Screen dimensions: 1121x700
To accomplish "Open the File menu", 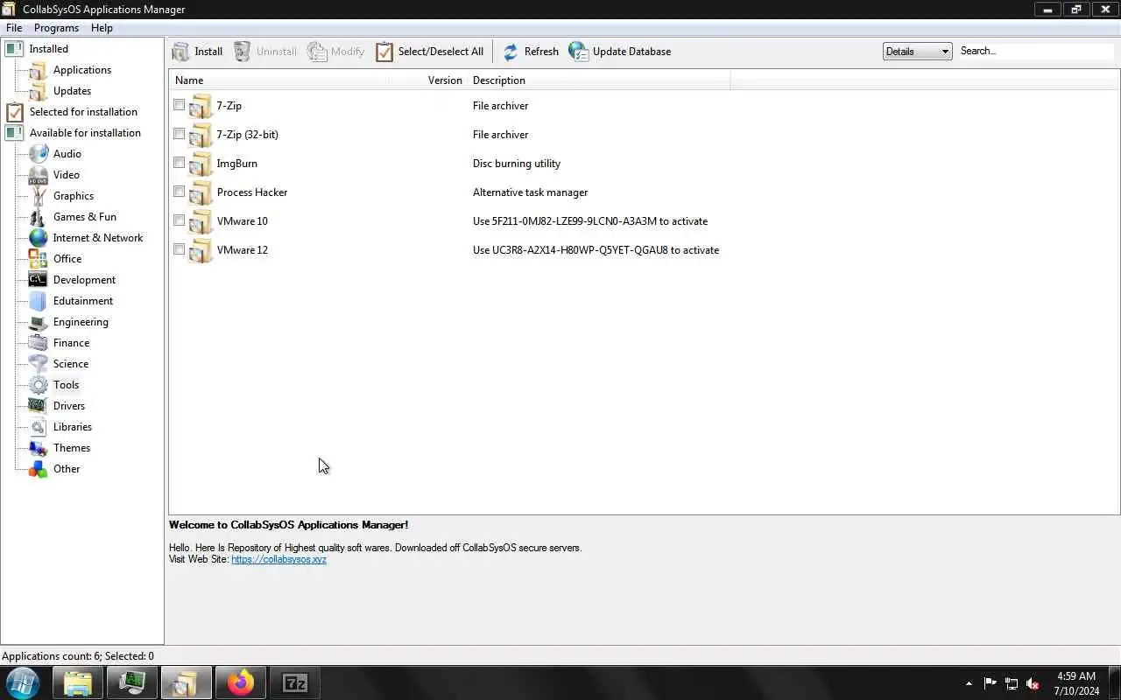I will click(14, 28).
